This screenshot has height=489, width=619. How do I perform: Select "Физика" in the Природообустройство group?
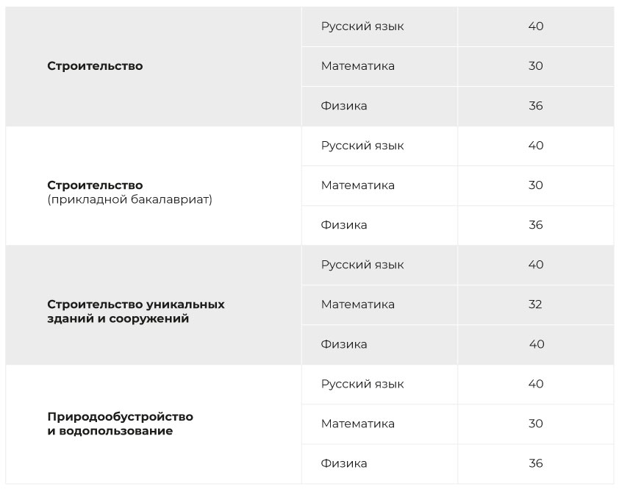[344, 463]
